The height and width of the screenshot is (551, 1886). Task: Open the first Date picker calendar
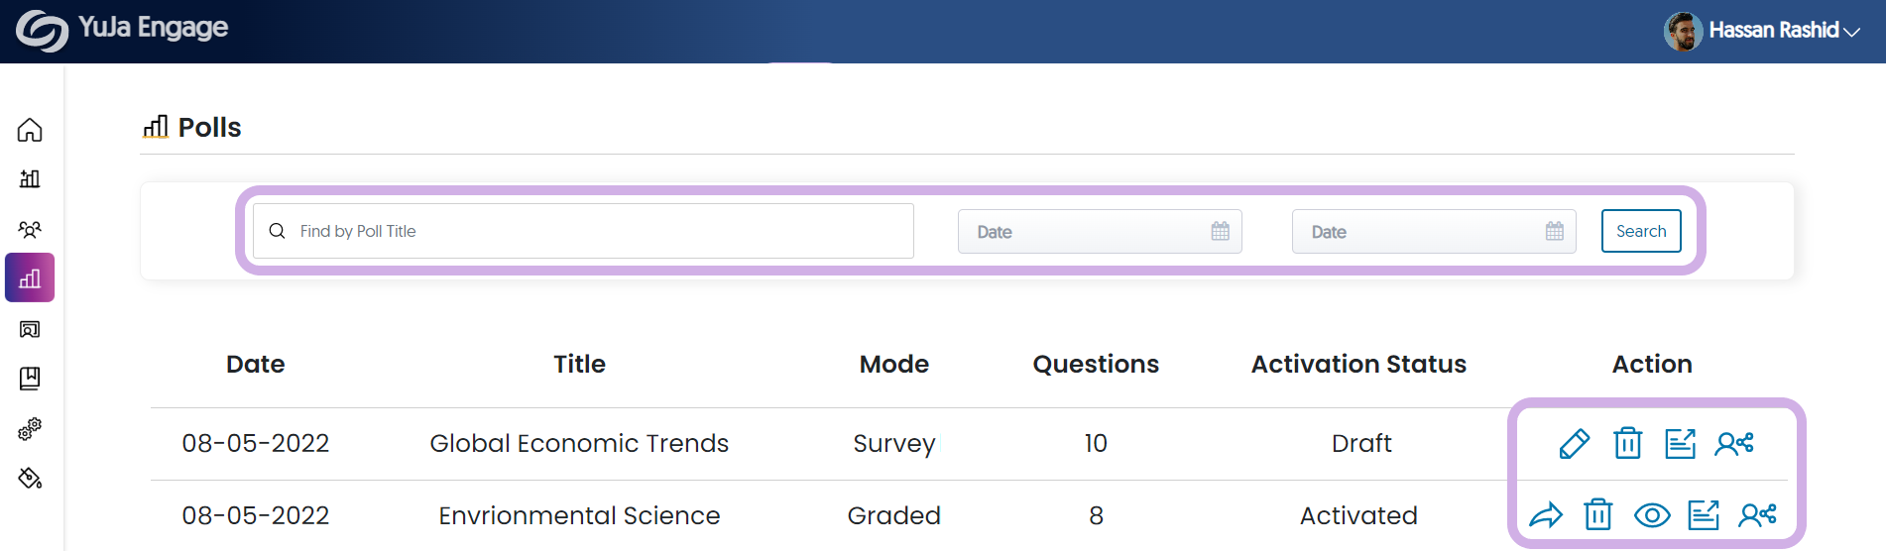(1220, 231)
